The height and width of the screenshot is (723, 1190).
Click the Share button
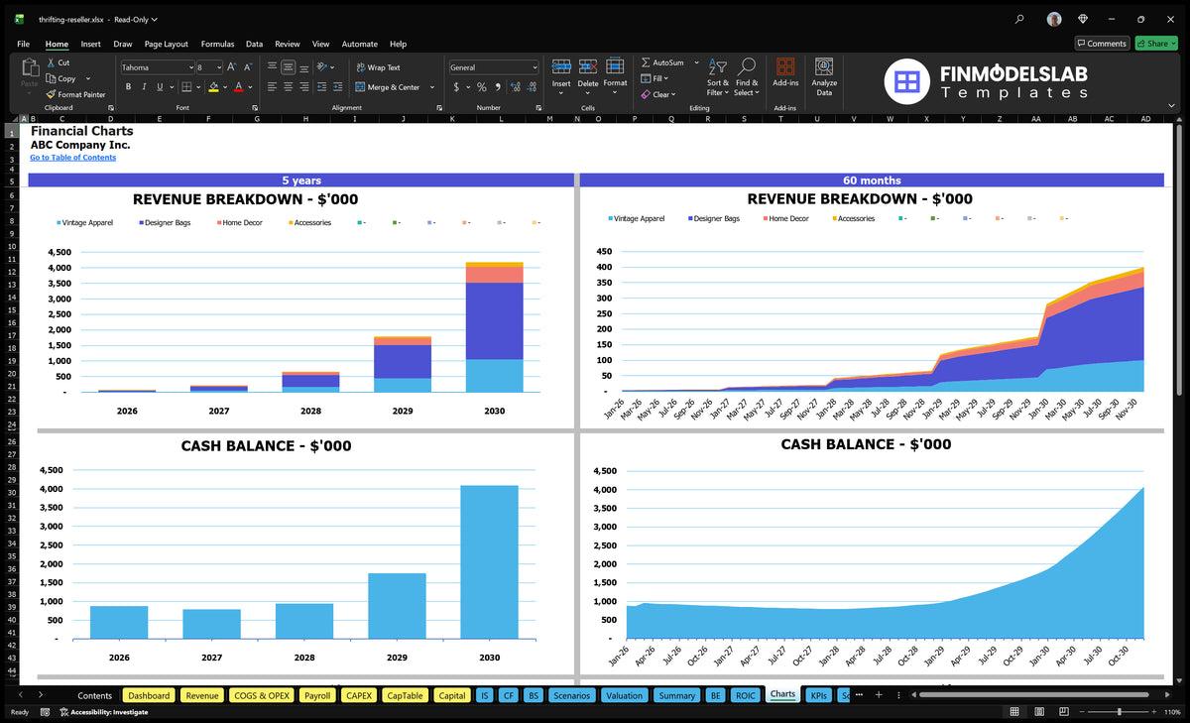tap(1155, 43)
